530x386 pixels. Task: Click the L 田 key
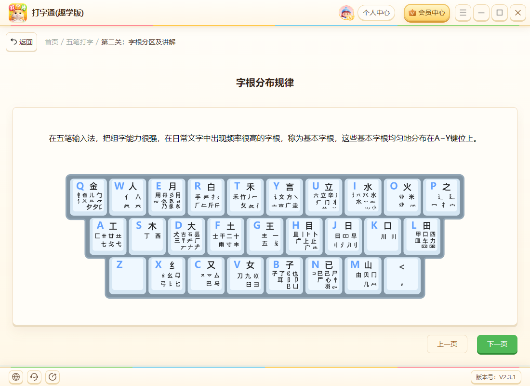[422, 236]
